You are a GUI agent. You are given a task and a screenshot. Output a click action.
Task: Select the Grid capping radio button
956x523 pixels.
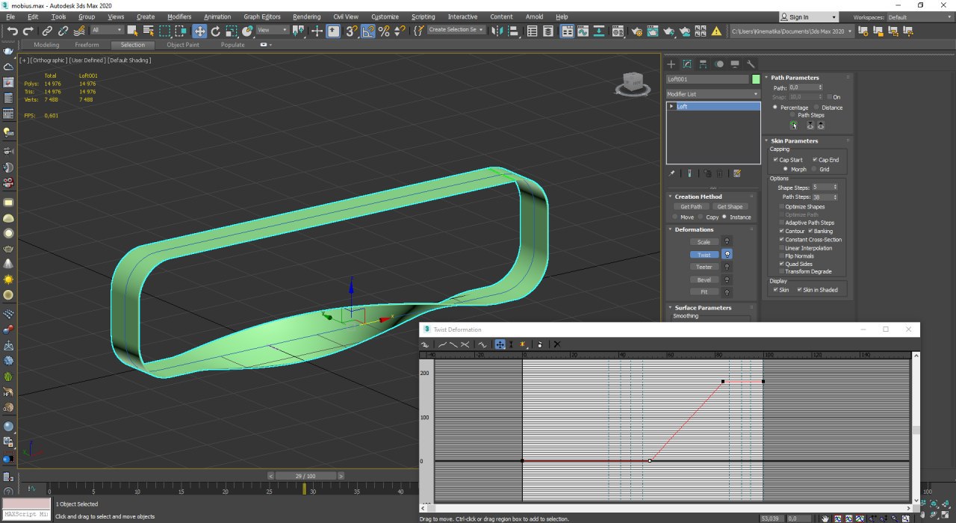pyautogui.click(x=815, y=170)
